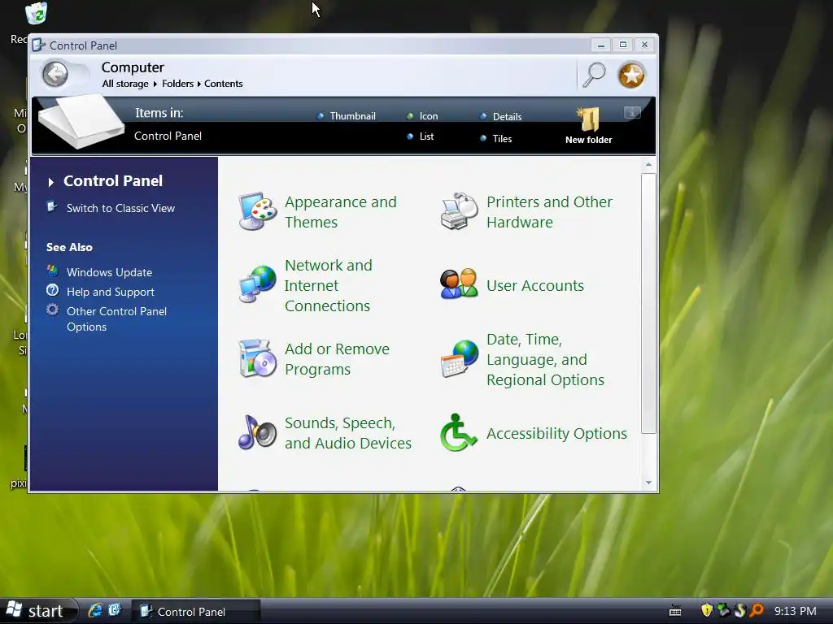Viewport: 833px width, 624px height.
Task: Open the start menu
Action: 38,611
